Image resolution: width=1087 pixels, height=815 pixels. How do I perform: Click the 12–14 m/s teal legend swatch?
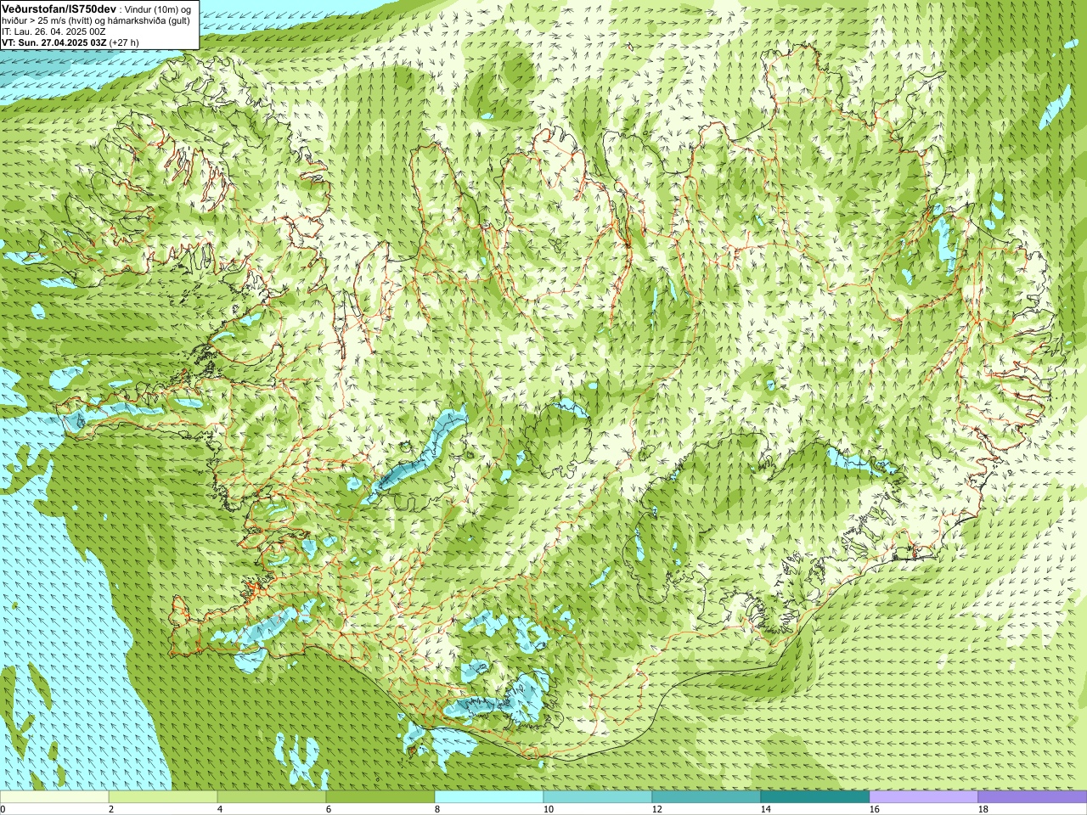[x=707, y=797]
